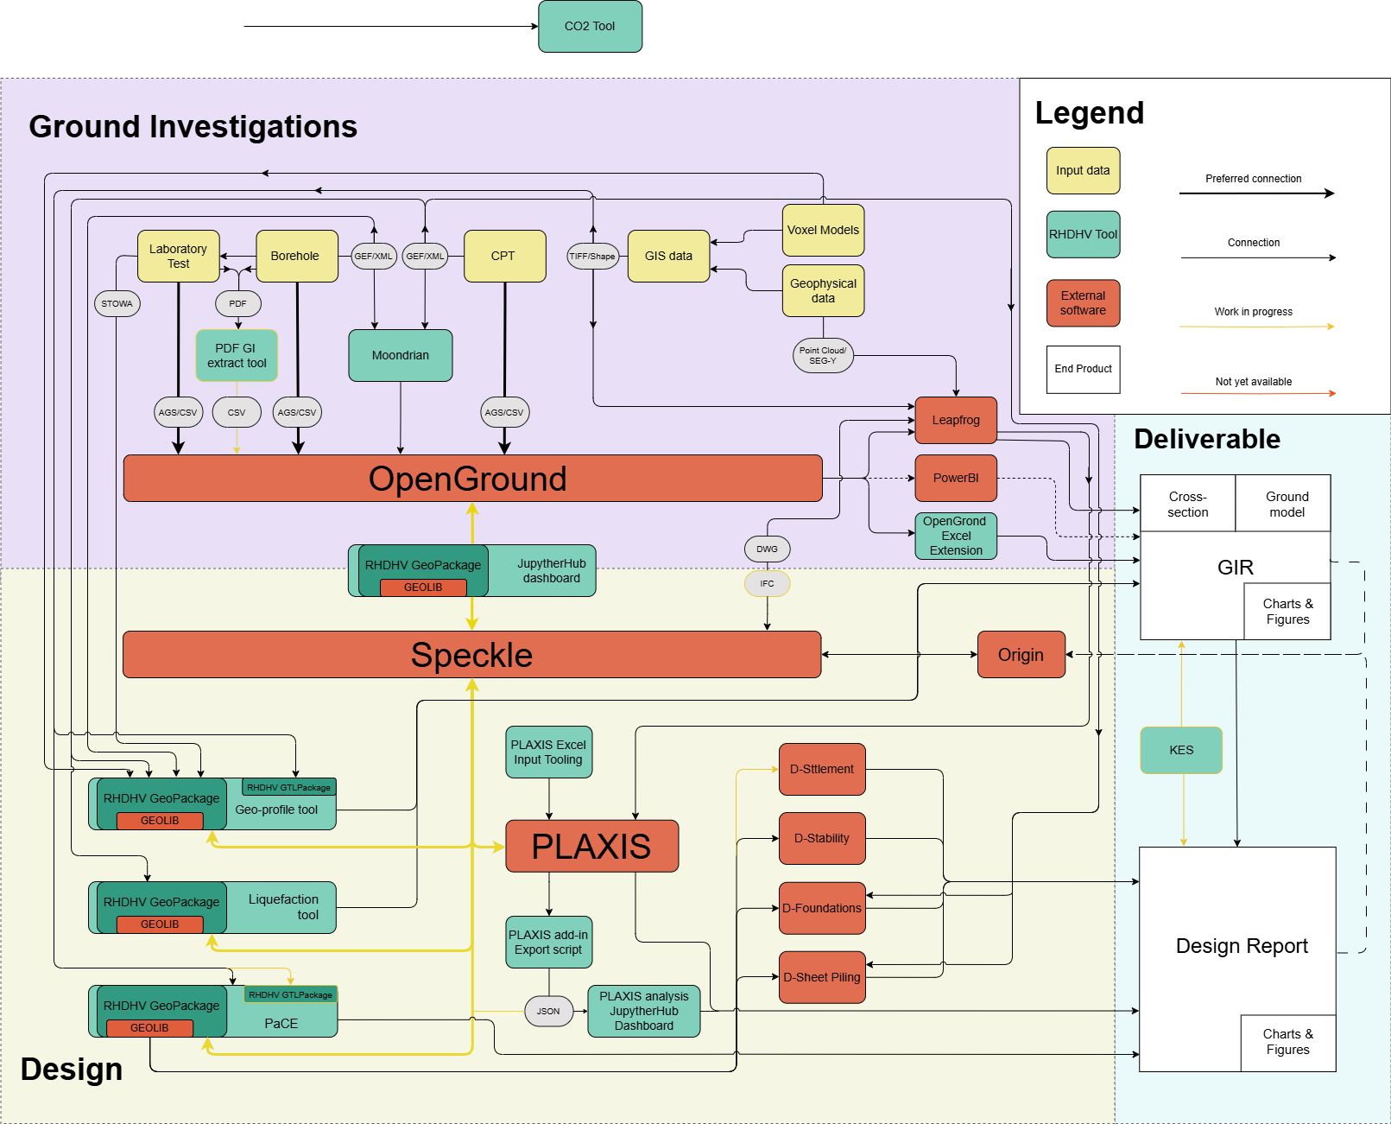Screen dimensions: 1391x1124
Task: Select the D-Foundations node
Action: 822,908
